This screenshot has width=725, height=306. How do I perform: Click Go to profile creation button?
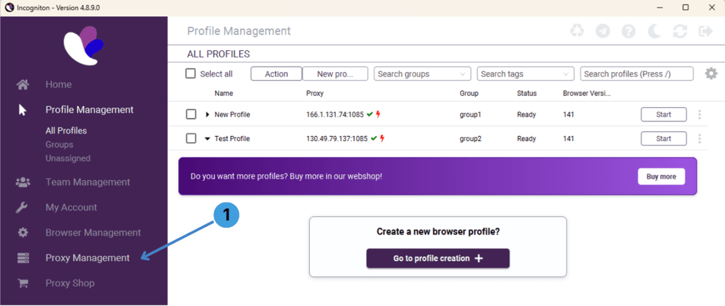click(438, 258)
